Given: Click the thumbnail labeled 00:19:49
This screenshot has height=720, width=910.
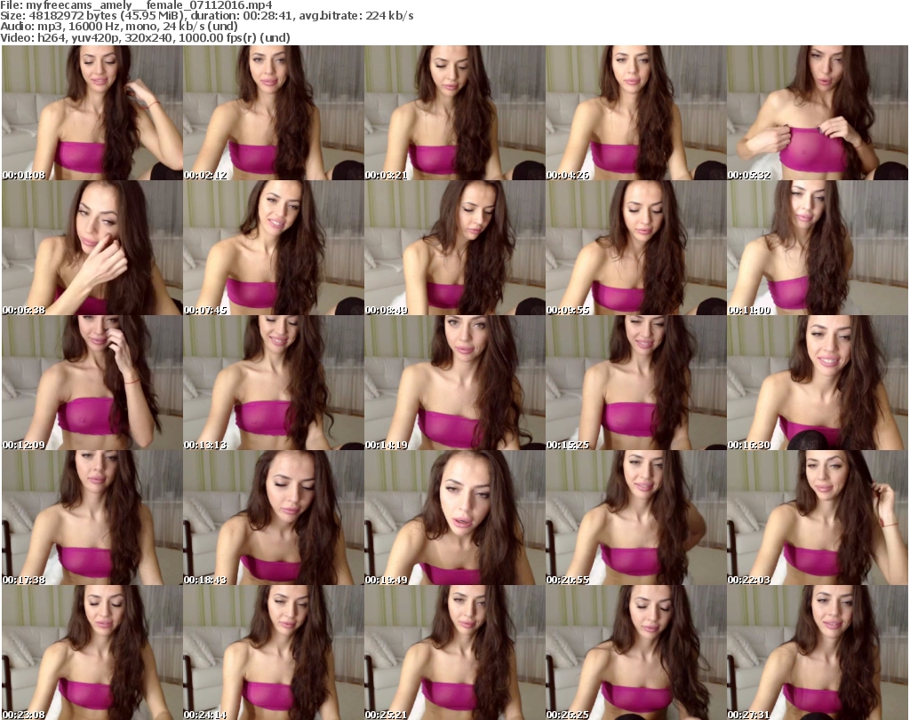Looking at the screenshot, I should 454,518.
